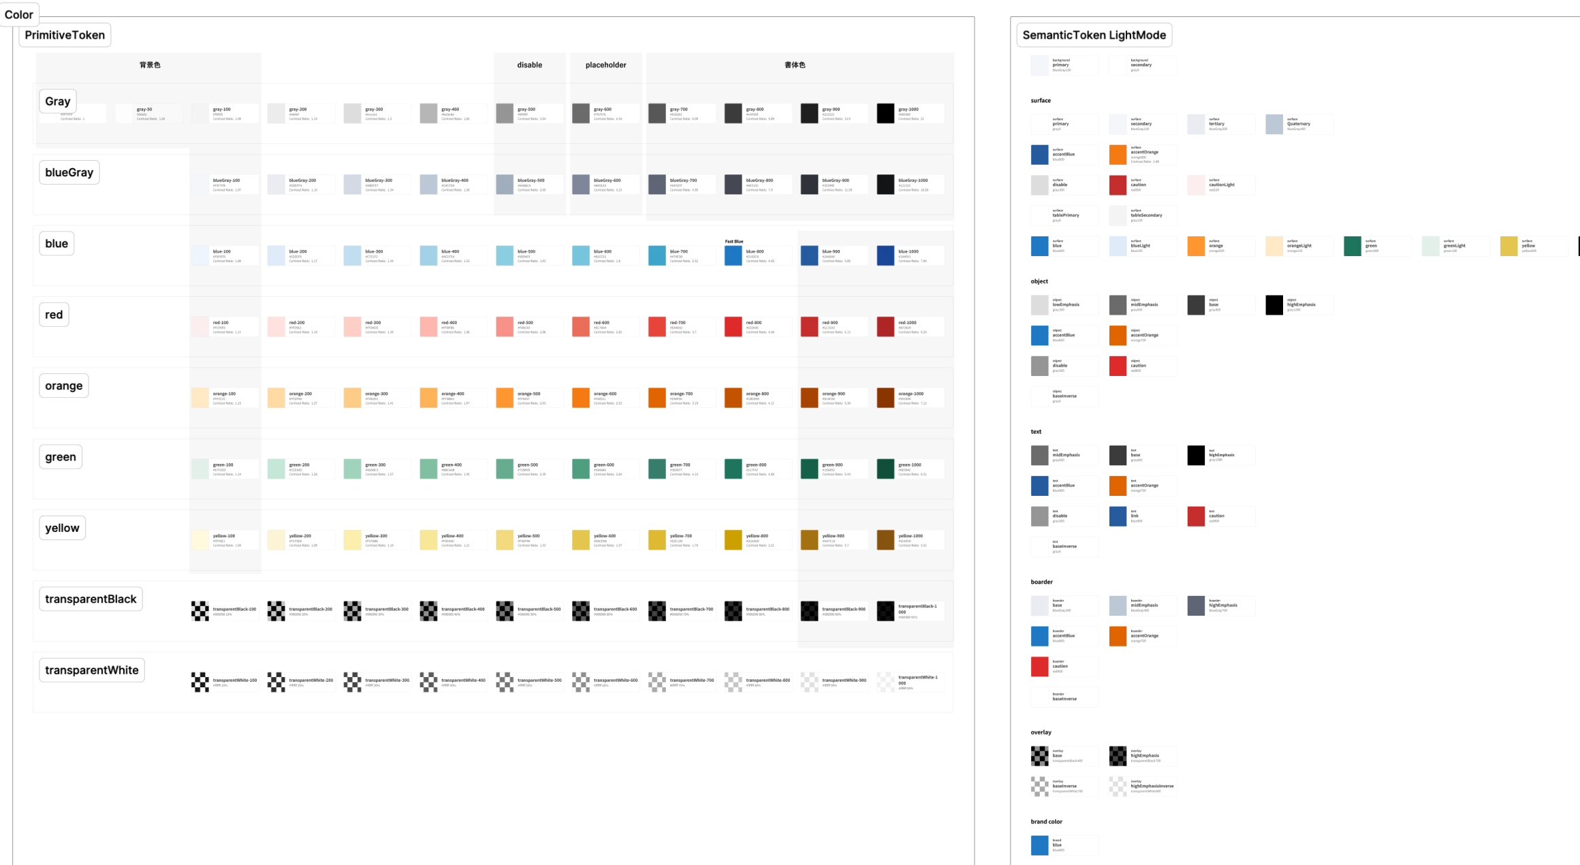Click the Color section label
Screen dimensions: 1580x865
coord(19,14)
